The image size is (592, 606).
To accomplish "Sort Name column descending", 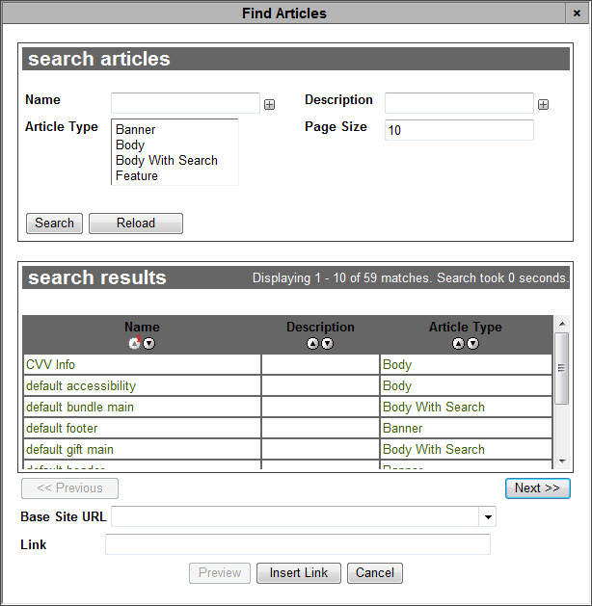I will 148,343.
